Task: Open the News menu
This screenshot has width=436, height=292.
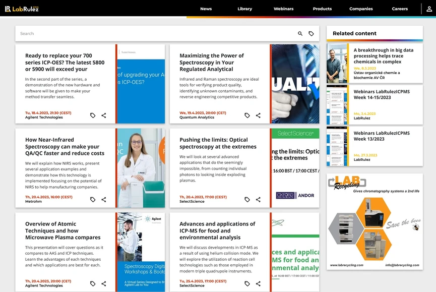Action: point(206,9)
